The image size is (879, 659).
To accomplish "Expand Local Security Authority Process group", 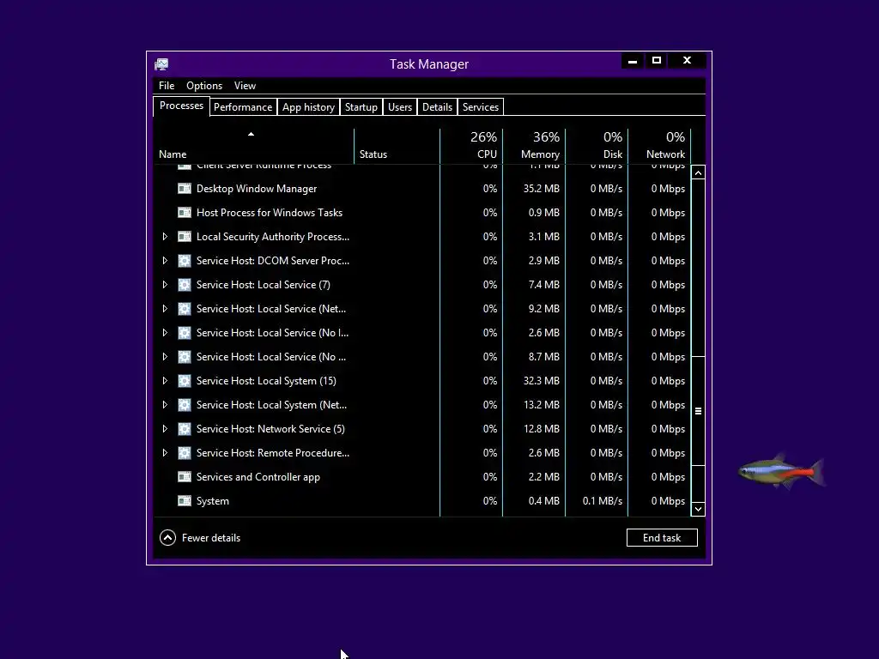I will pyautogui.click(x=165, y=237).
